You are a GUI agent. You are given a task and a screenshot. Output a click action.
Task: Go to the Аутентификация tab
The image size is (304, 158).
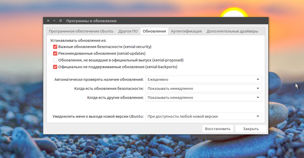tap(186, 31)
